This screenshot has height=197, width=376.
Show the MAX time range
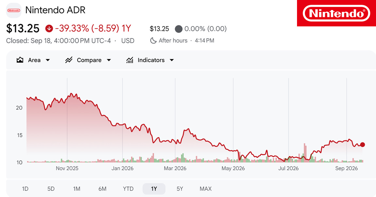[206, 189]
